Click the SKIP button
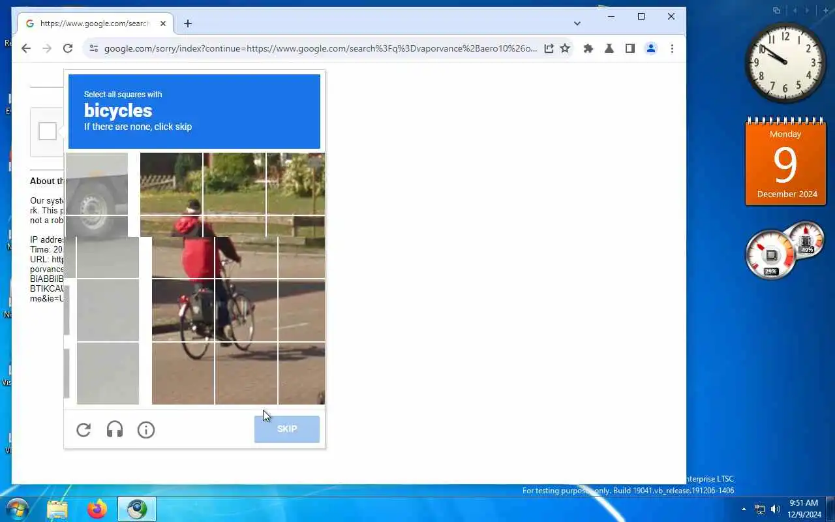The image size is (835, 522). [x=287, y=429]
